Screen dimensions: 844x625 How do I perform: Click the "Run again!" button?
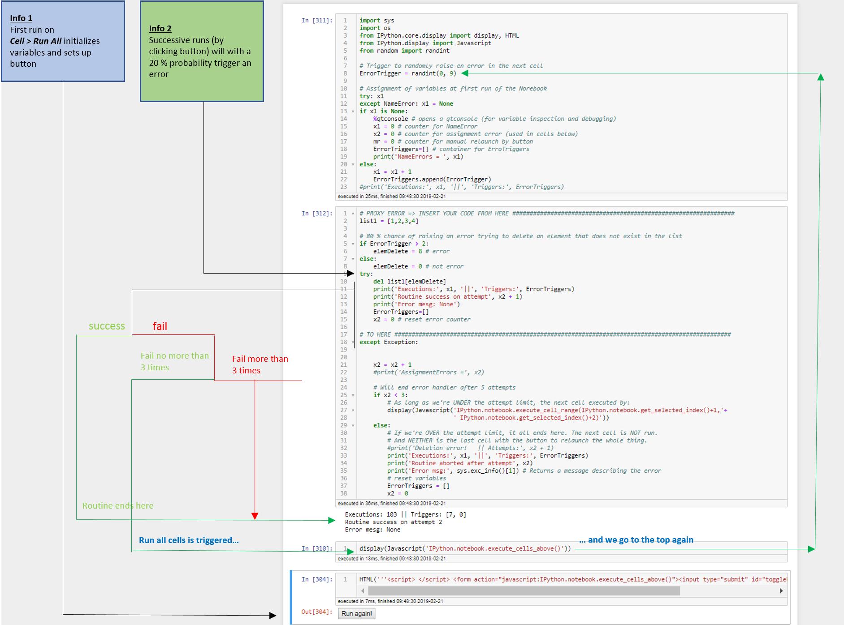pos(356,613)
